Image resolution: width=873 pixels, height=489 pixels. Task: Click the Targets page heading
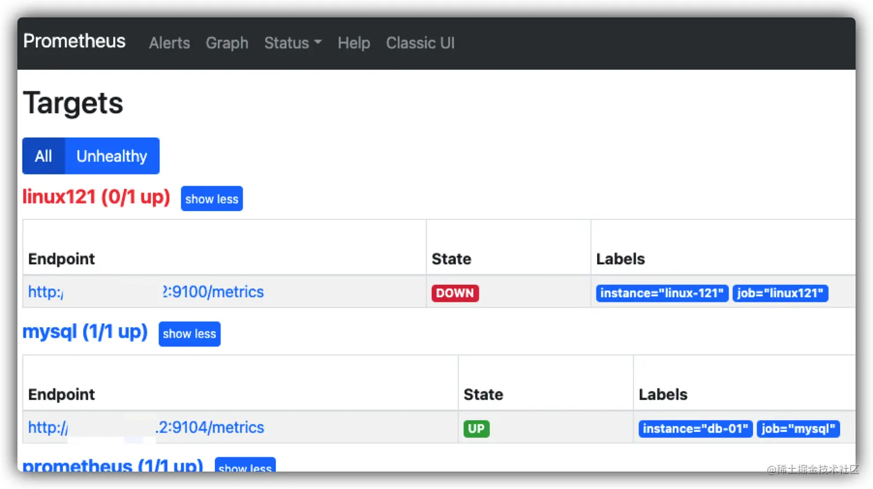tap(73, 103)
